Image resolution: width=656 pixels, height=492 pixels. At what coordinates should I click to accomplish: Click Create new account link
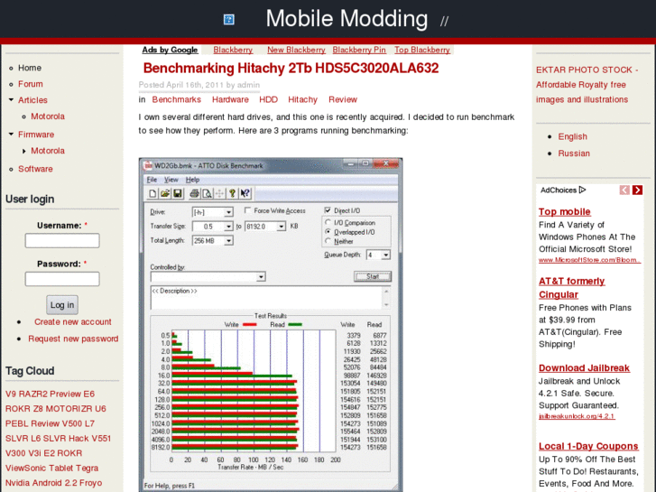(x=73, y=321)
